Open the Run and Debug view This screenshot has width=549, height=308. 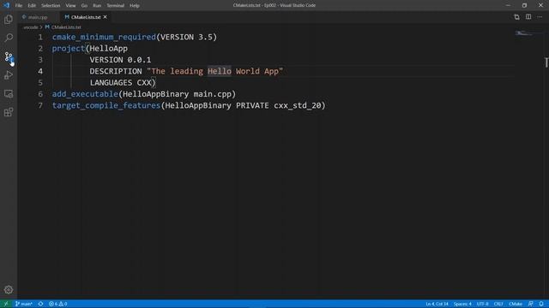(x=9, y=75)
